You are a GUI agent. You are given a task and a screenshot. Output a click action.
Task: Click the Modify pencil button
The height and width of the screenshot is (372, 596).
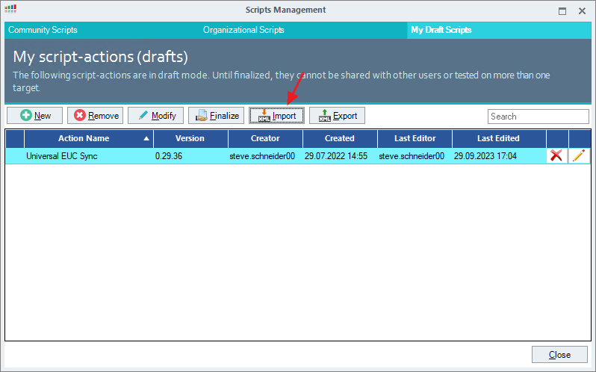[x=155, y=116]
